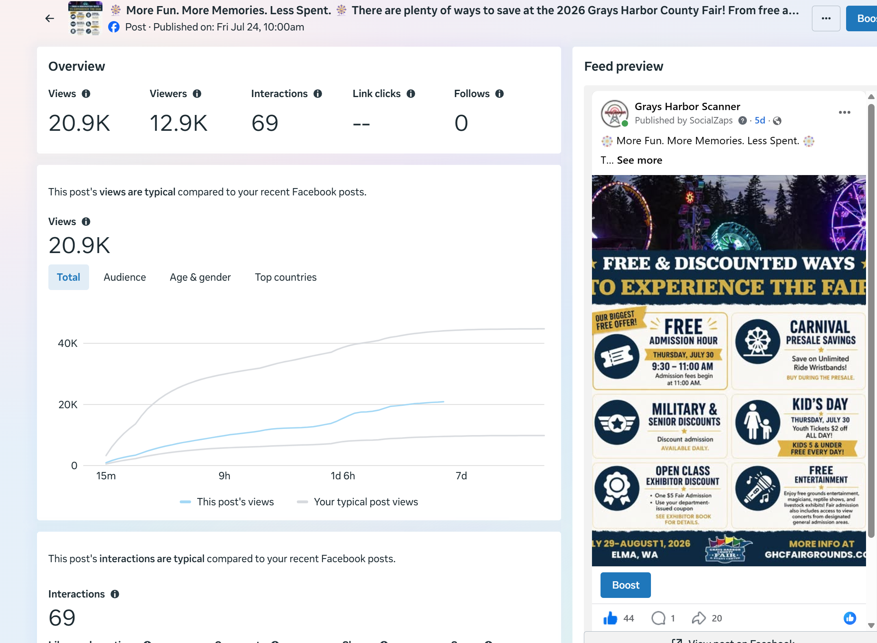Click the 12.9K Viewers value
Image resolution: width=877 pixels, height=643 pixels.
[x=178, y=123]
